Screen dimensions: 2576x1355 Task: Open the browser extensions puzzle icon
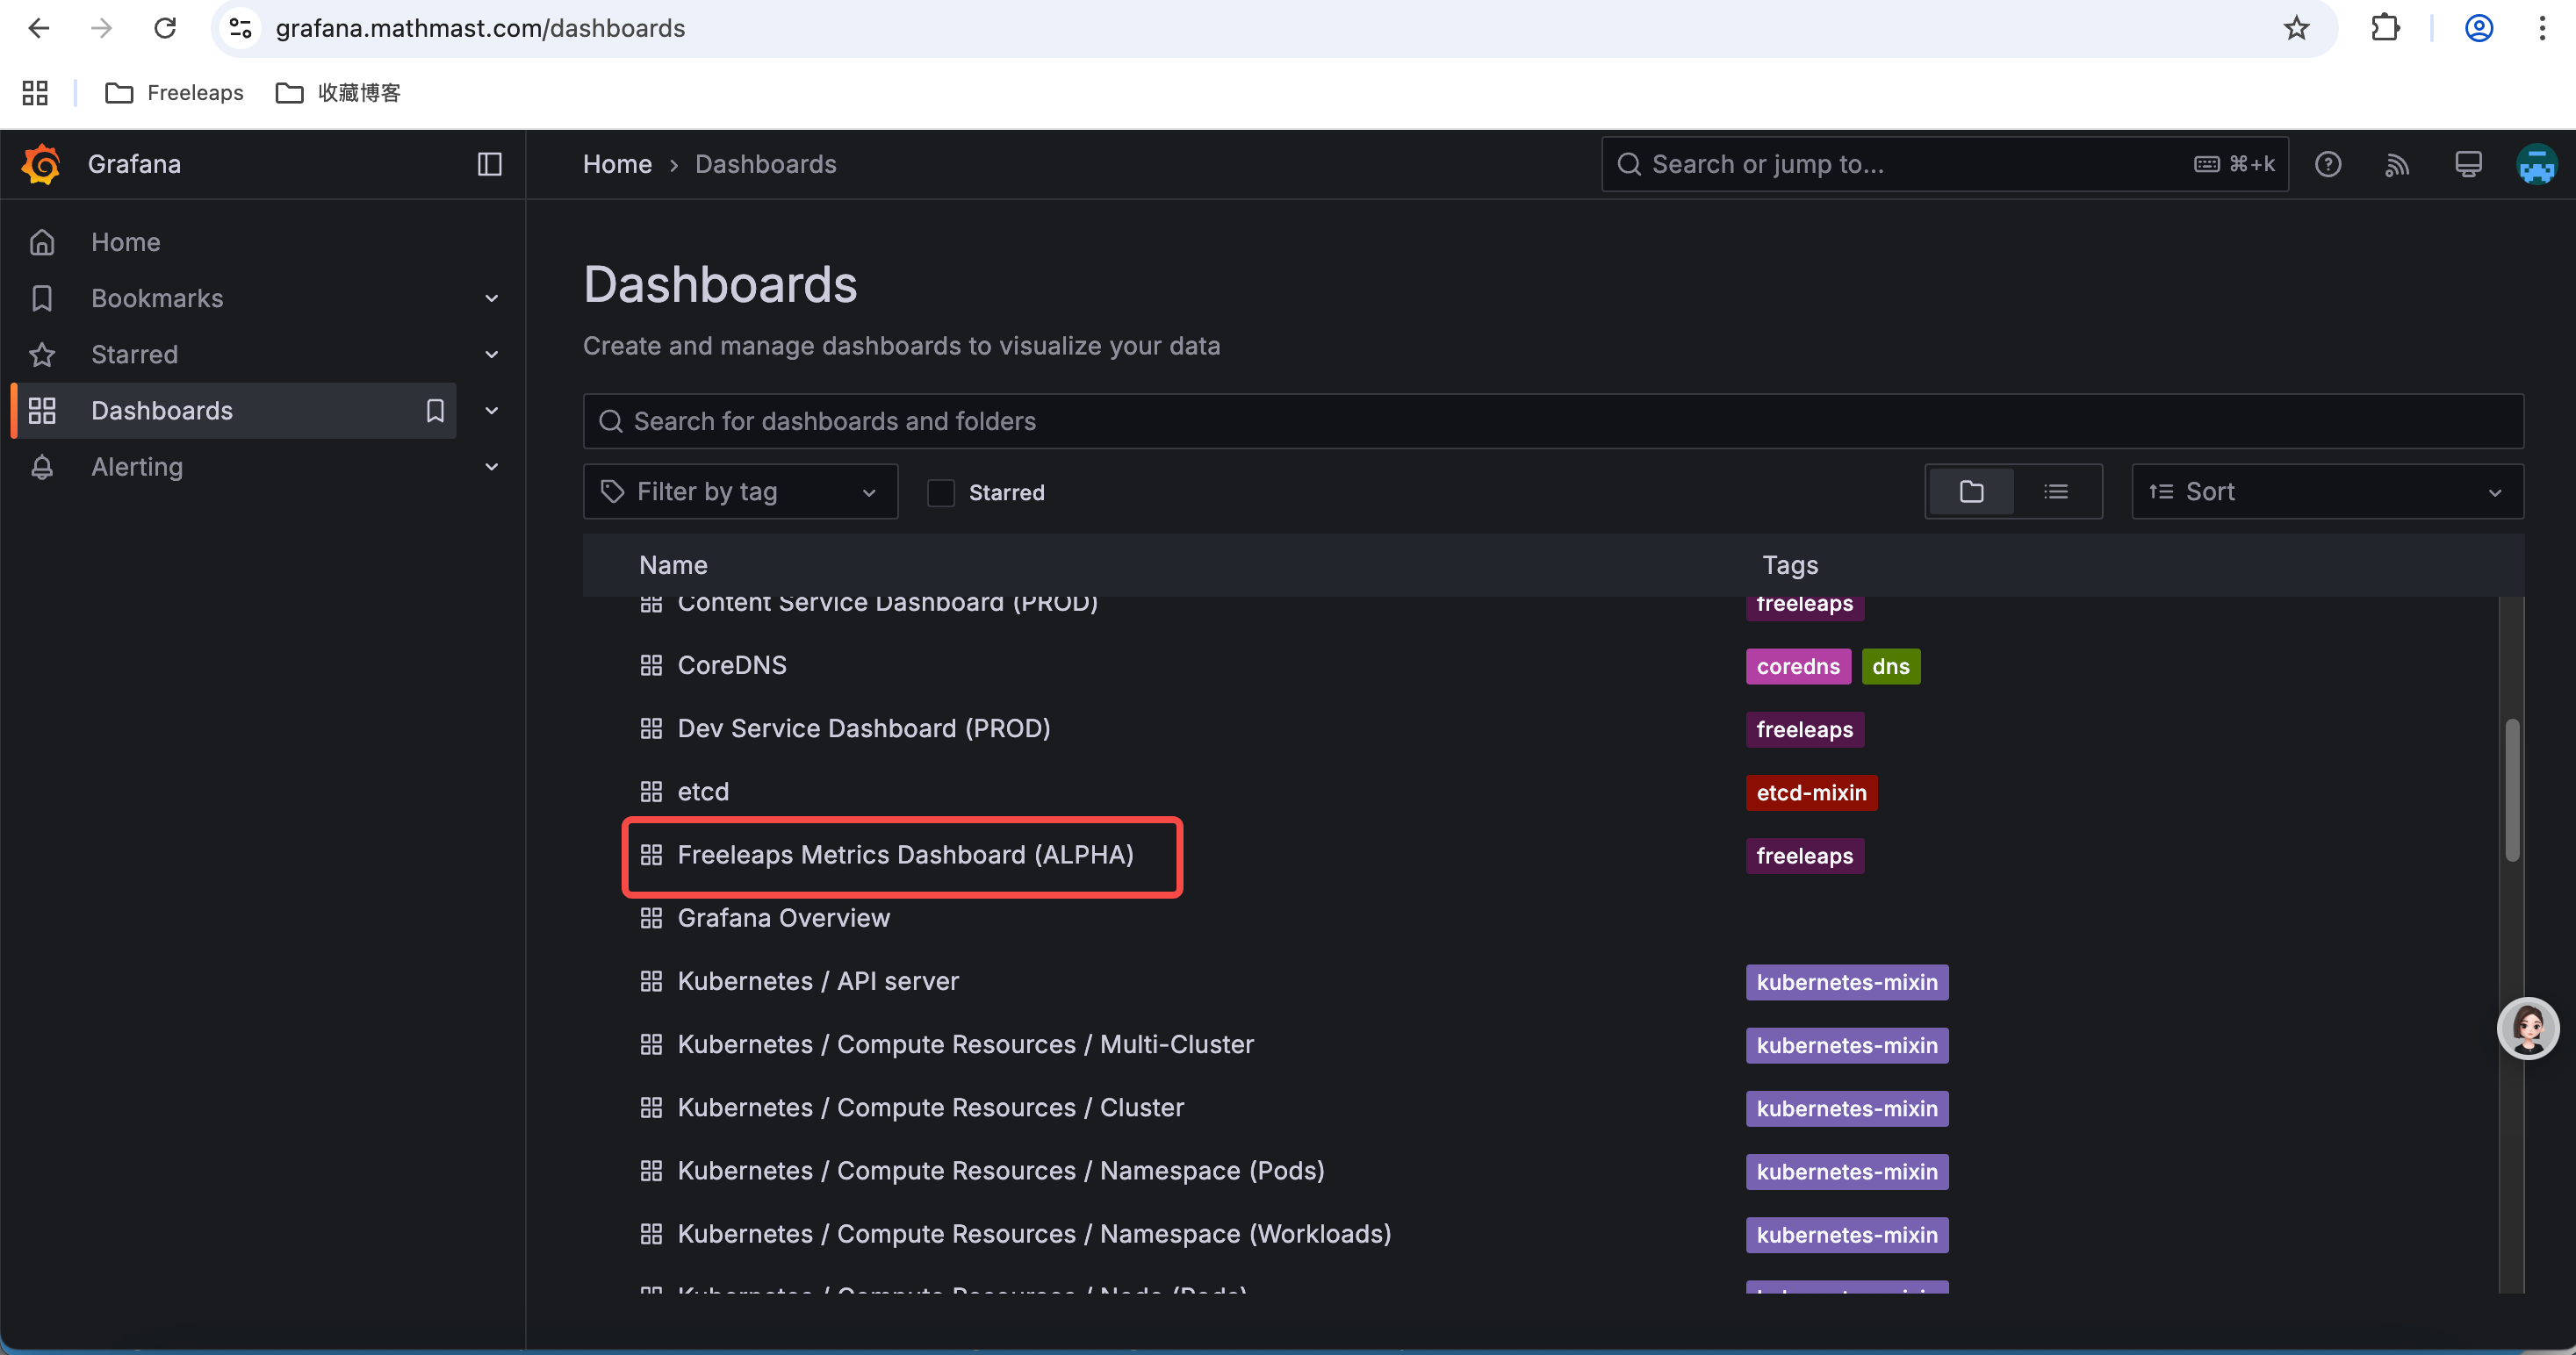[x=2385, y=28]
